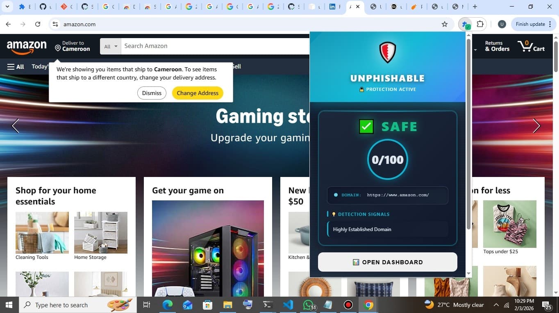Click the lightbulb icon next to Detection Signals

tap(333, 214)
